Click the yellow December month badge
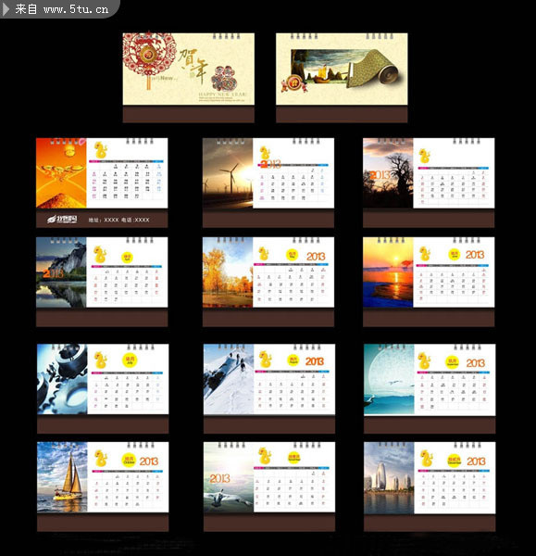 (x=455, y=461)
